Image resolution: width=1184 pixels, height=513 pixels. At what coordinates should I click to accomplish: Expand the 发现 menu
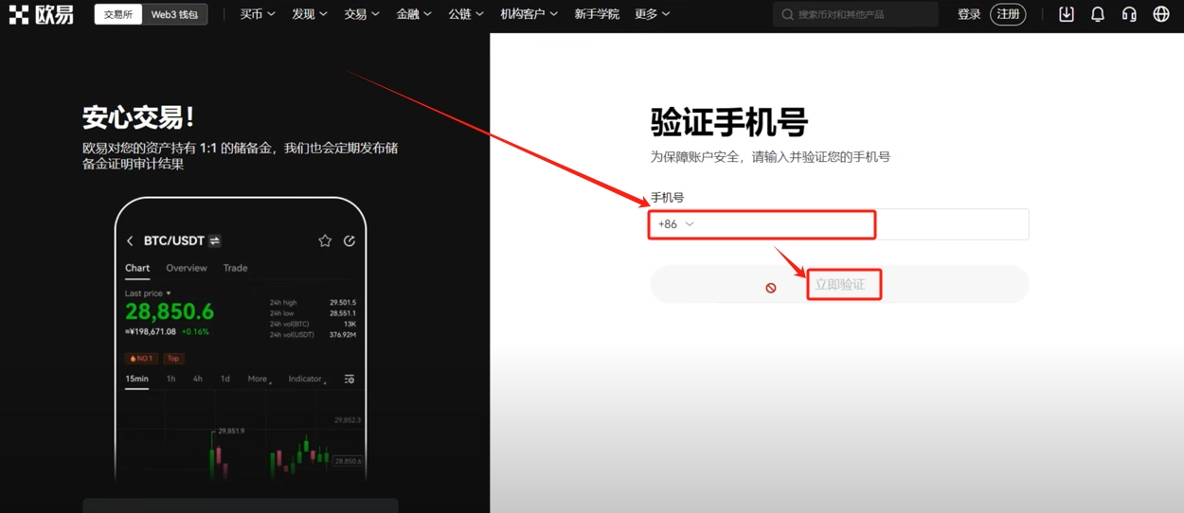[310, 14]
